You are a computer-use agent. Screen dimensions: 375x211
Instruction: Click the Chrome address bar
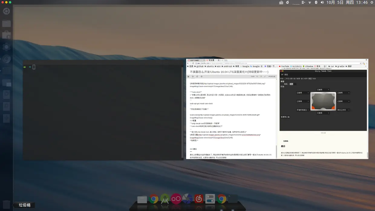(278, 63)
